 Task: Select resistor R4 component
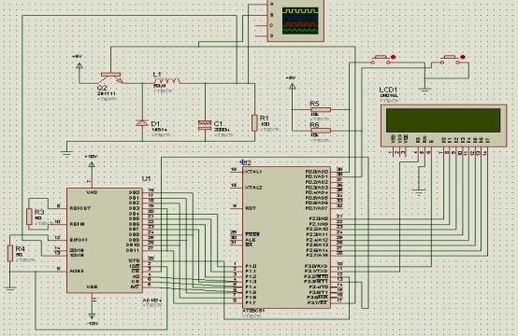click(x=10, y=253)
